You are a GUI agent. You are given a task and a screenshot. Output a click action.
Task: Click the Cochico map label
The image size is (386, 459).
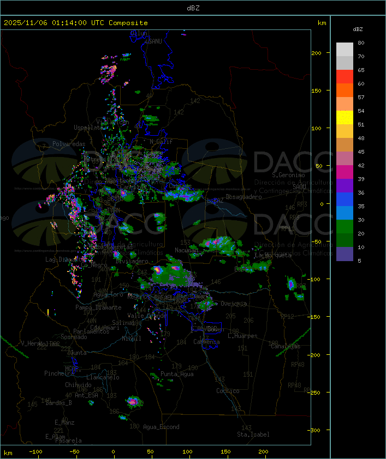tap(228, 391)
